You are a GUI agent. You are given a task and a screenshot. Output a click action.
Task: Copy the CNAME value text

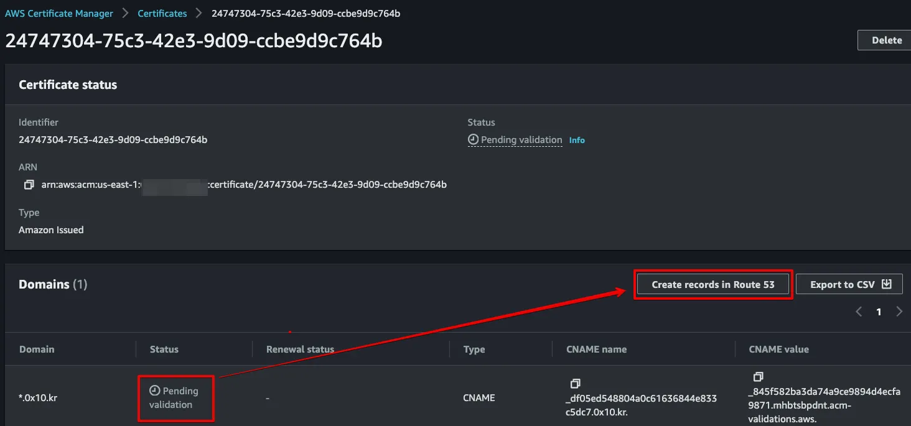click(758, 377)
